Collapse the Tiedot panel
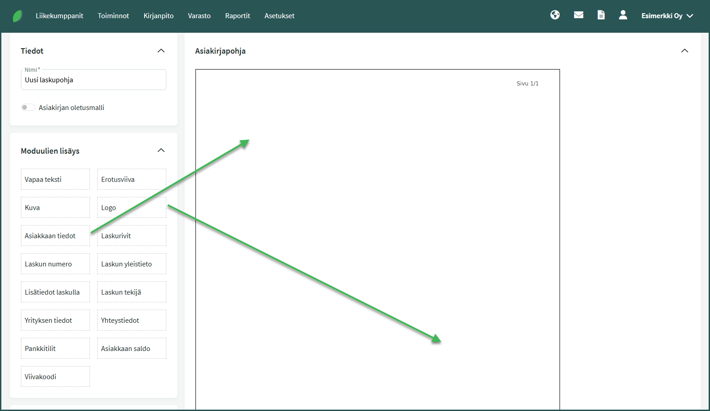This screenshot has height=411, width=710. 161,51
